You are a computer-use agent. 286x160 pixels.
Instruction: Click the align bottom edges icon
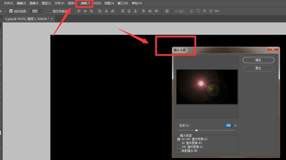tap(92, 11)
